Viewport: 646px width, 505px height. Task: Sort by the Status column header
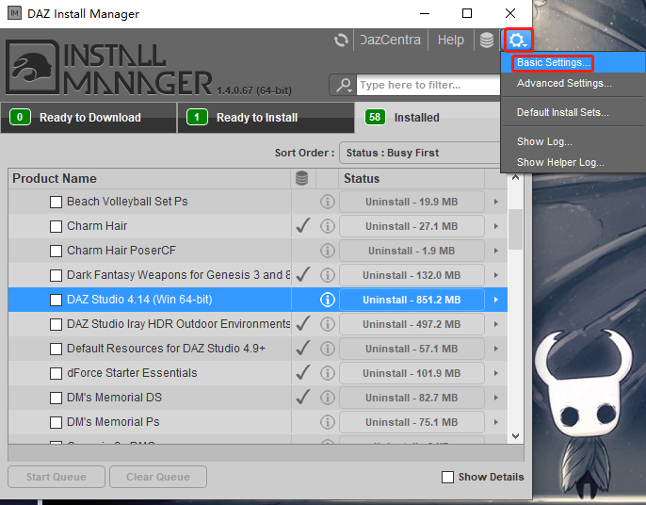click(412, 178)
